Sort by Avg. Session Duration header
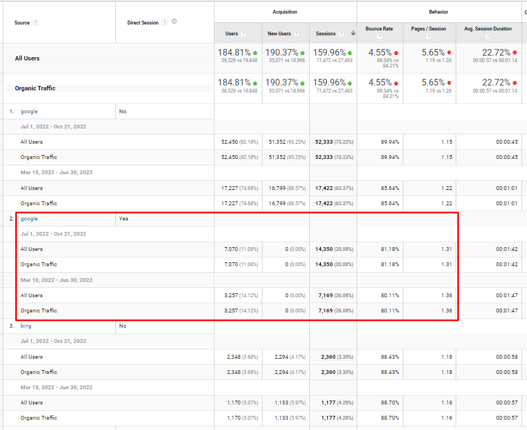The height and width of the screenshot is (430, 527). point(488,29)
